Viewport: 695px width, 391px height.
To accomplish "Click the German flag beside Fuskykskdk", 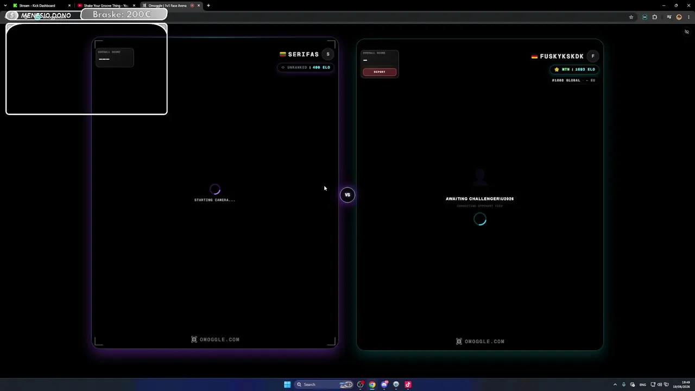I will click(x=534, y=56).
